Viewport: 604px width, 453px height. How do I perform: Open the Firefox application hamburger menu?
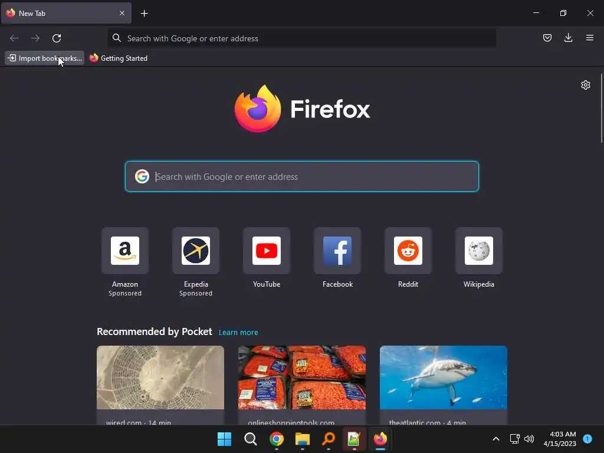pos(589,38)
